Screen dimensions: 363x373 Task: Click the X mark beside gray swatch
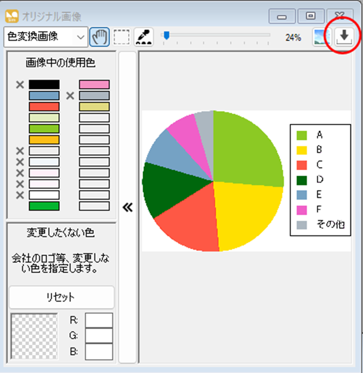point(70,96)
